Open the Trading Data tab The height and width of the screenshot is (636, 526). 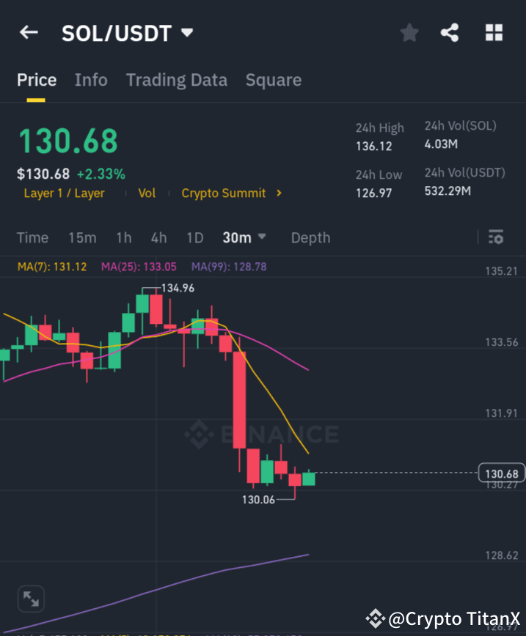tap(176, 80)
